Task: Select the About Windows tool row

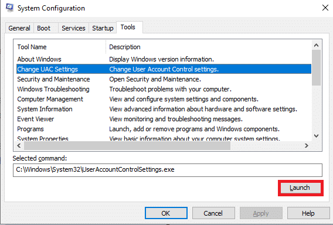Action: click(x=164, y=59)
